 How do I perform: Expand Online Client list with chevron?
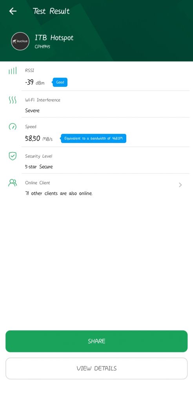(180, 185)
